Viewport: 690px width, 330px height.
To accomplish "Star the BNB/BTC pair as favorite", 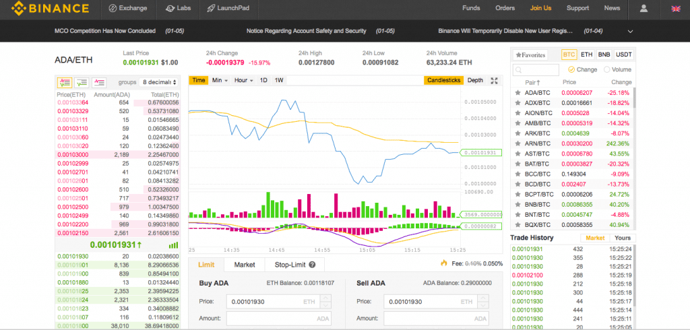I will click(518, 205).
